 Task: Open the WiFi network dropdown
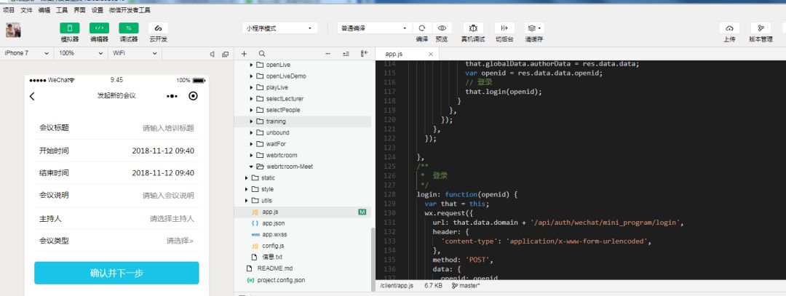click(x=135, y=53)
